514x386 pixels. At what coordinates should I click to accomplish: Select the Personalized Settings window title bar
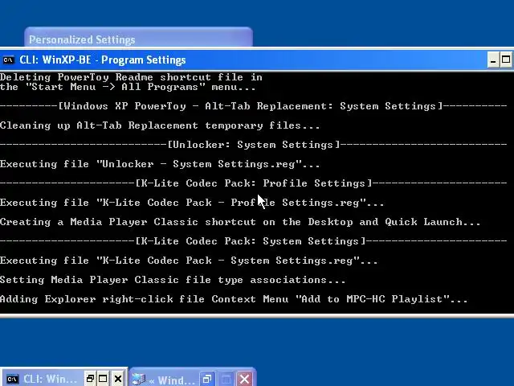[138, 39]
